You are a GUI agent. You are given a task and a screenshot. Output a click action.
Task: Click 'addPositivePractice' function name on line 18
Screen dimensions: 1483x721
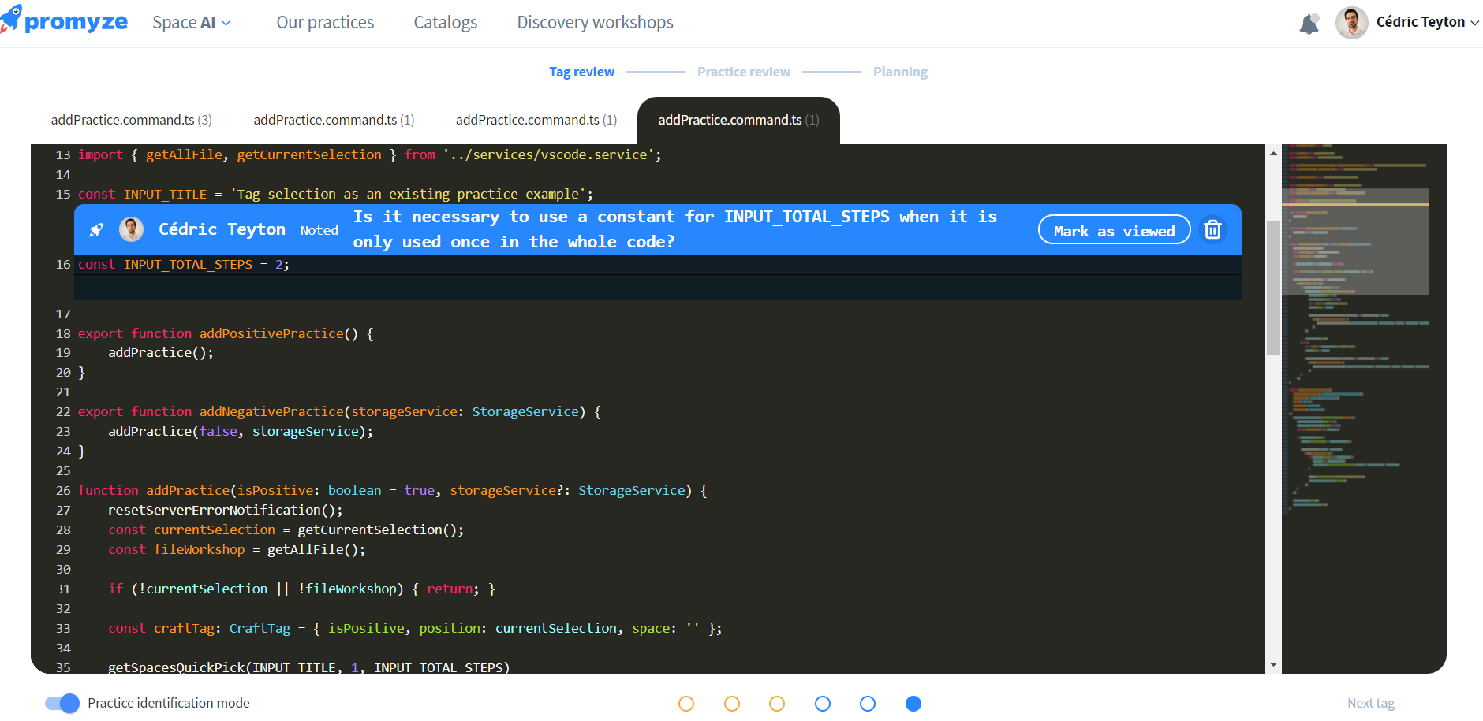pyautogui.click(x=272, y=333)
